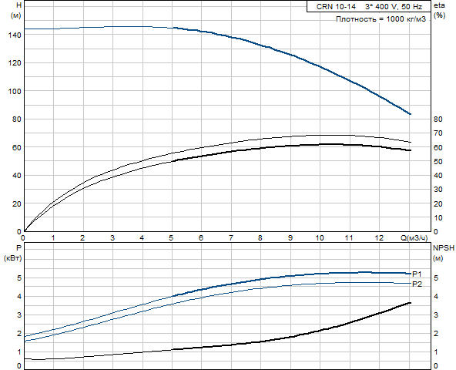Click the P2 power curve label
The width and height of the screenshot is (456, 370).
click(417, 284)
